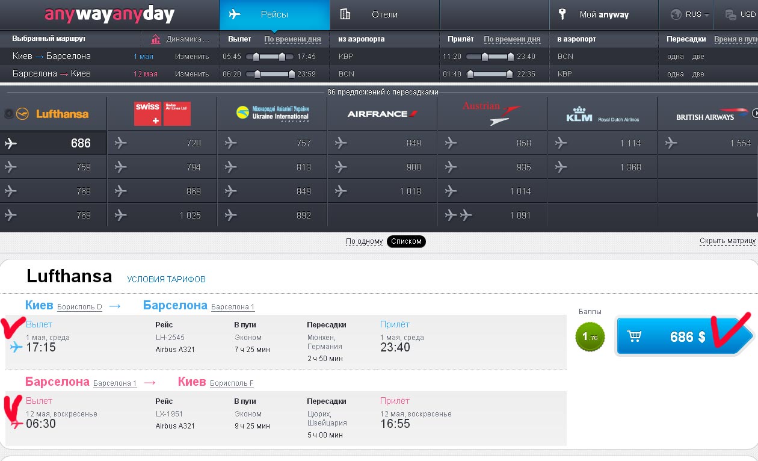Select the Lufthansa 686 fare cell
This screenshot has height=461, width=758.
(54, 143)
